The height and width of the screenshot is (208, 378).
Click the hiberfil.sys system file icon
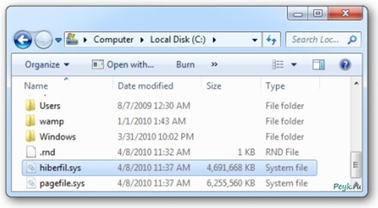pyautogui.click(x=31, y=168)
